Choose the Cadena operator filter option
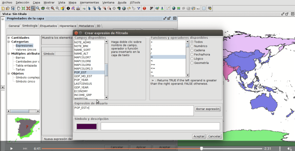This screenshot has height=151, width=295. (x=192, y=50)
